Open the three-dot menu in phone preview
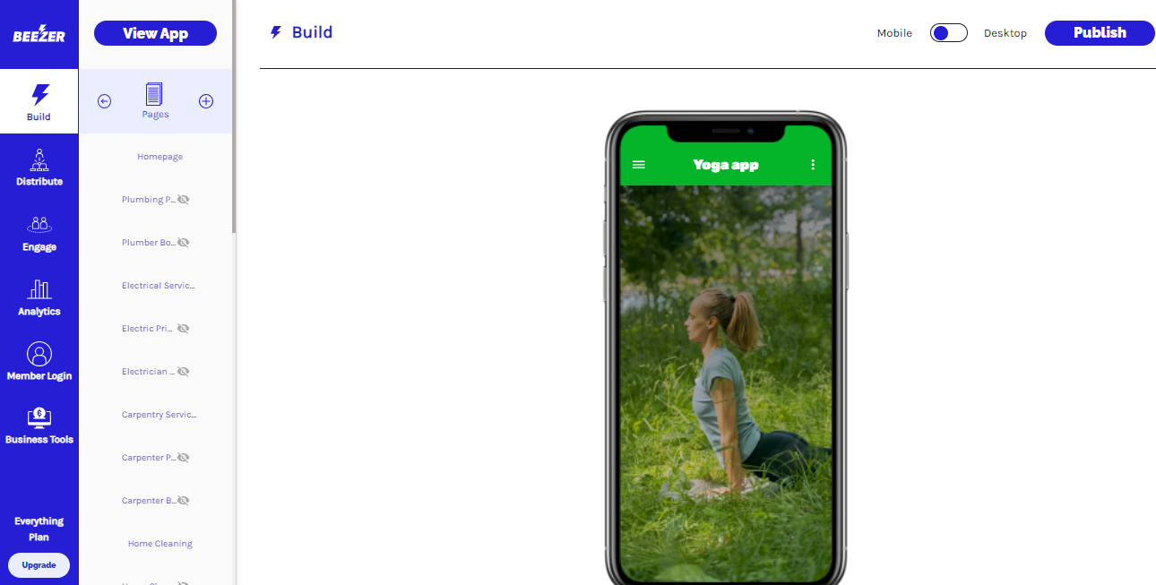This screenshot has width=1156, height=585. (813, 165)
